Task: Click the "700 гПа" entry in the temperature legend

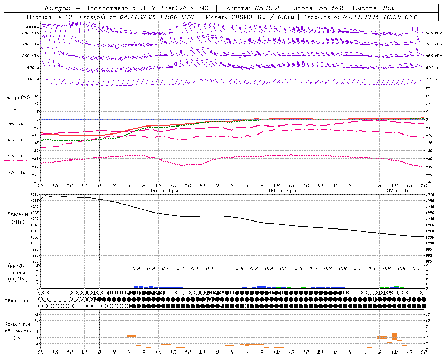Action: click(x=16, y=156)
